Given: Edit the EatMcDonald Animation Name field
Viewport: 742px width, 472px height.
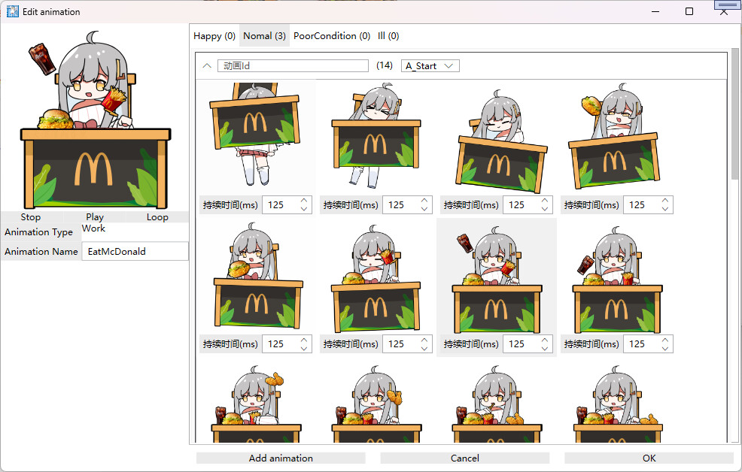Looking at the screenshot, I should tap(135, 251).
